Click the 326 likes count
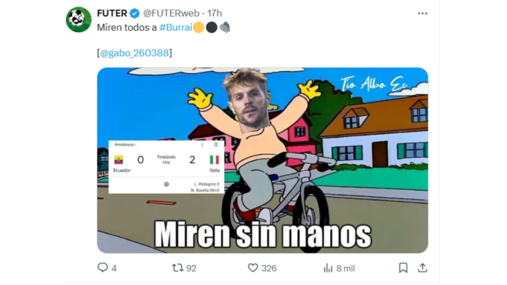This screenshot has height=285, width=507. [x=269, y=268]
